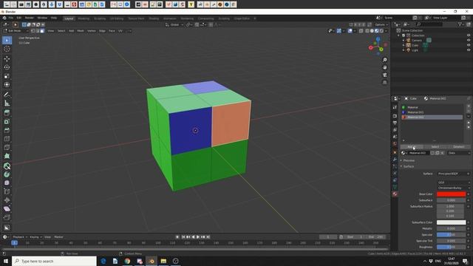Viewport: 473px width, 266px height.
Task: Select the Bevel tool
Action: [7, 130]
